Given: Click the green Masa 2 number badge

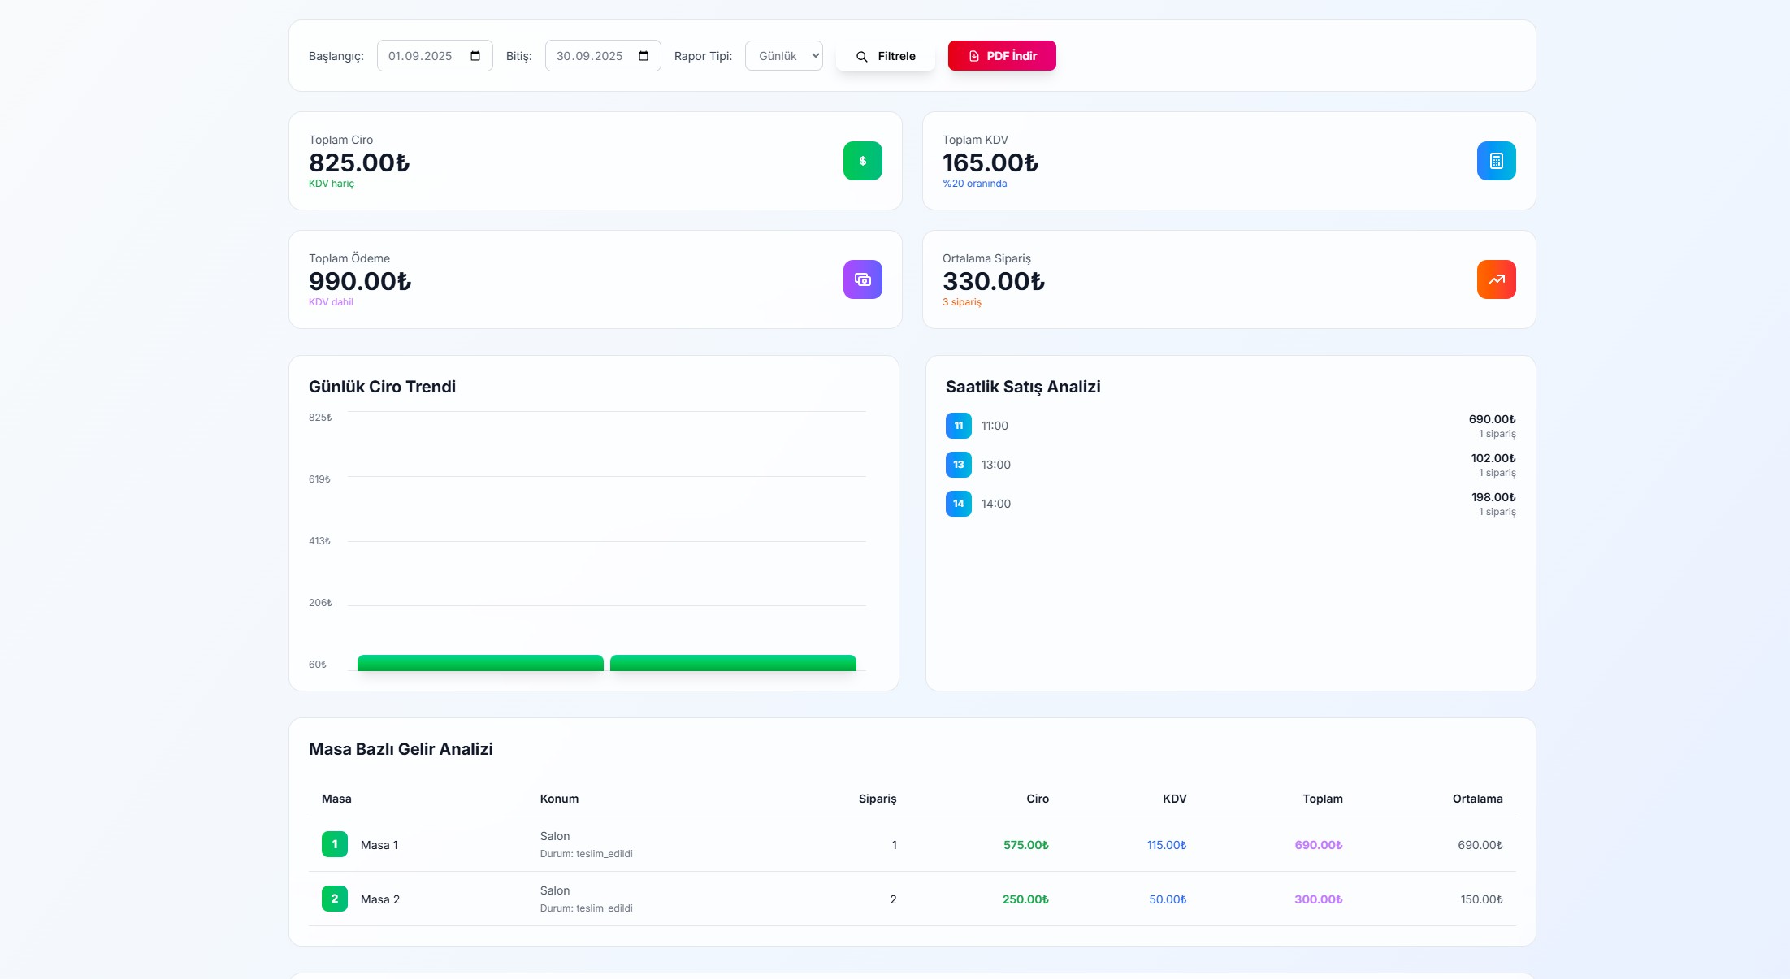Looking at the screenshot, I should pyautogui.click(x=334, y=899).
